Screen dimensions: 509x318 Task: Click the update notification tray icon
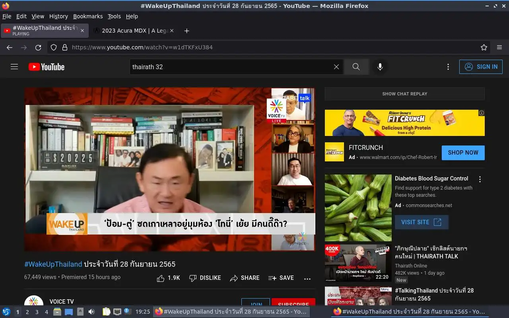(x=127, y=311)
